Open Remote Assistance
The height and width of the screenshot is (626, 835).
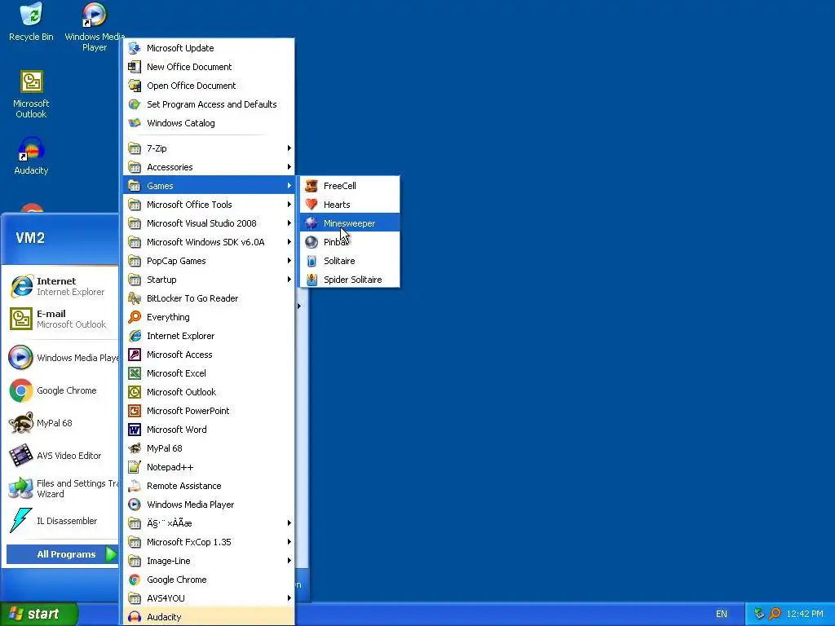(x=209, y=486)
